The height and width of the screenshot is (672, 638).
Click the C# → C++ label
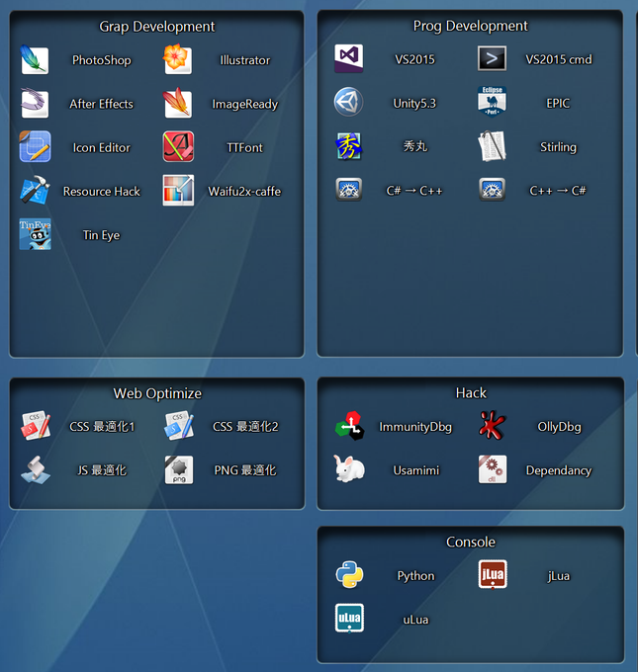coord(414,191)
